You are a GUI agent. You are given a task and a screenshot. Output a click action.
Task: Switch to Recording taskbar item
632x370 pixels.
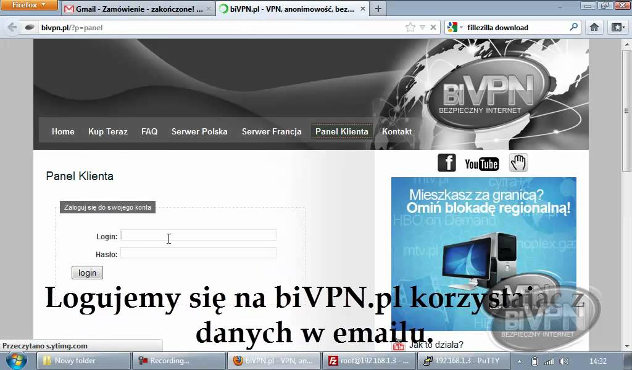pos(178,361)
